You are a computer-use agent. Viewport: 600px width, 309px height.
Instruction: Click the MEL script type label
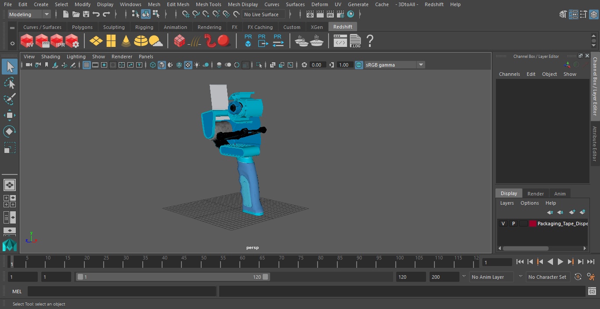(x=17, y=291)
